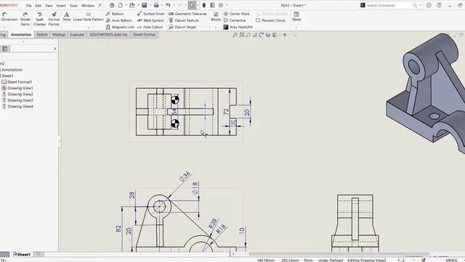Apply Area Hatch/Fill
The width and height of the screenshot is (465, 262).
click(238, 27)
